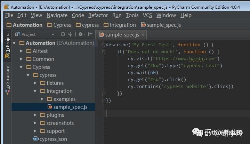250x144 pixels.
Task: Close the sample_spec.js editor tab
Action: tap(143, 34)
